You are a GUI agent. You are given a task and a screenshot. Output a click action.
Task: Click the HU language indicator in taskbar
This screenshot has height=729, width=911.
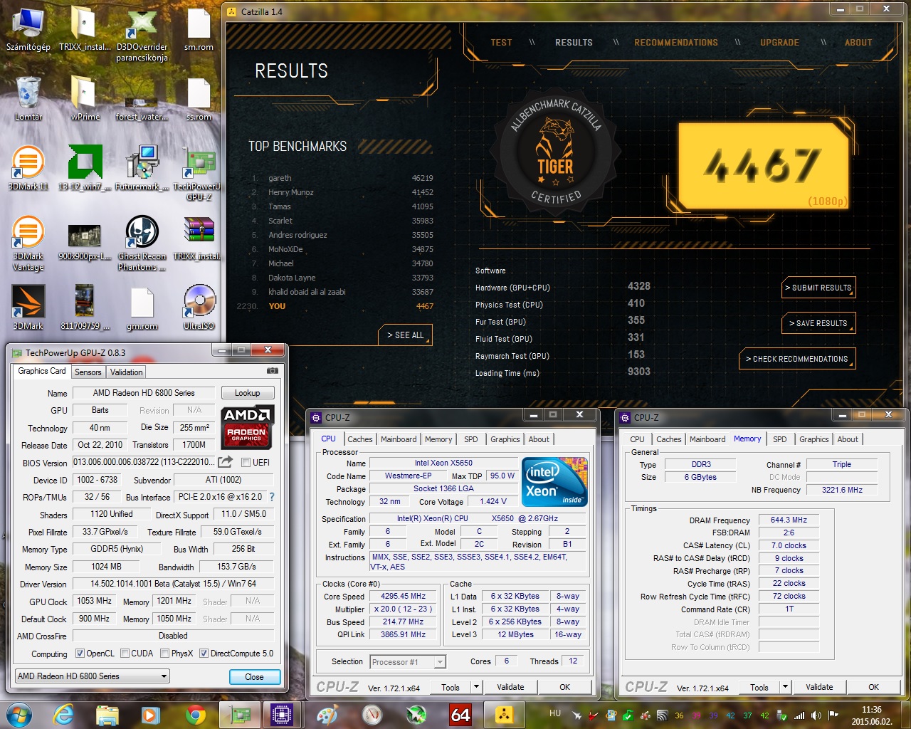(555, 713)
